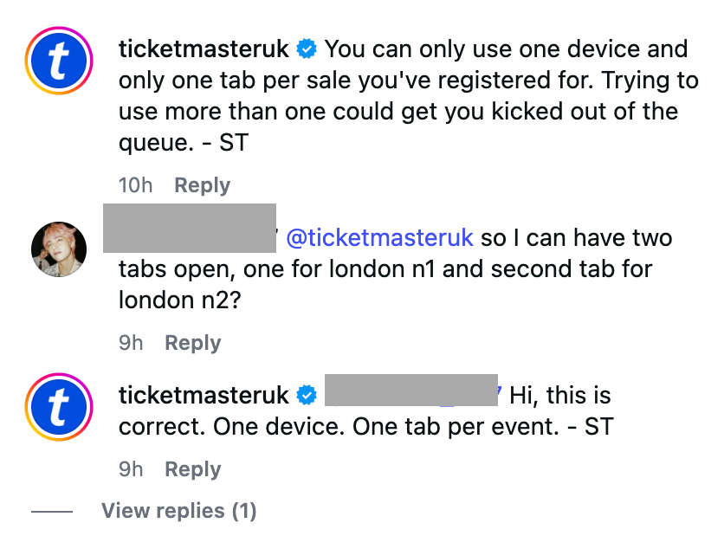Open Ticketmaster avatar beside the 'one tab per sale' comment

(x=60, y=64)
